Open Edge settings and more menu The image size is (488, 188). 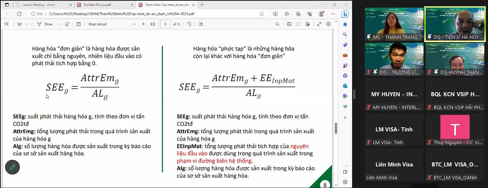pyautogui.click(x=333, y=14)
